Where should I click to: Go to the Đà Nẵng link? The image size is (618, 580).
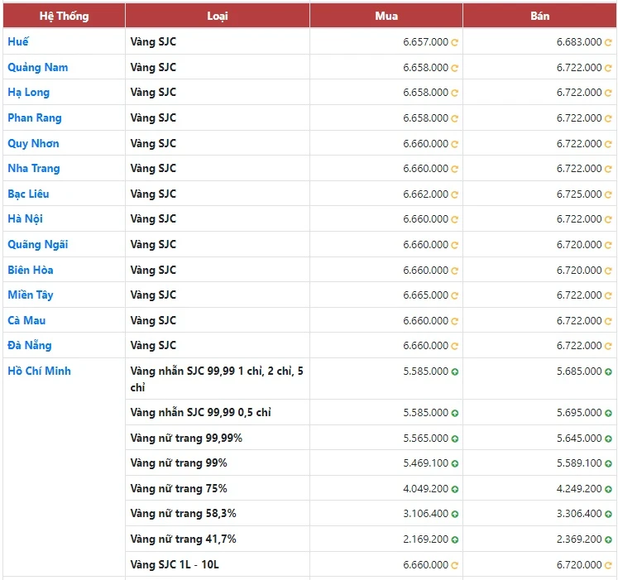tap(29, 346)
